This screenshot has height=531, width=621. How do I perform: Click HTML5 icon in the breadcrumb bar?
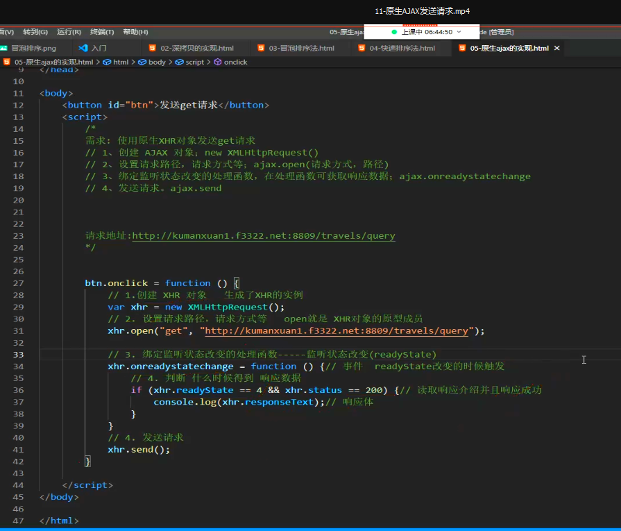(x=7, y=62)
